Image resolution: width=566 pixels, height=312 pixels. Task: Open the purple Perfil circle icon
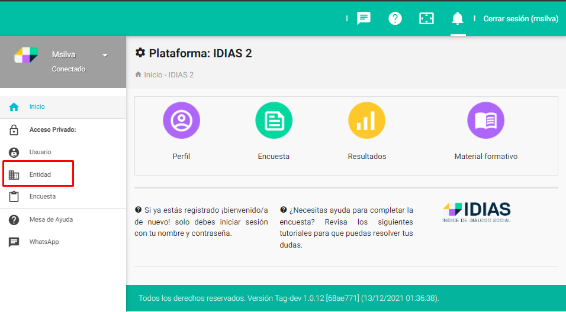pyautogui.click(x=181, y=121)
